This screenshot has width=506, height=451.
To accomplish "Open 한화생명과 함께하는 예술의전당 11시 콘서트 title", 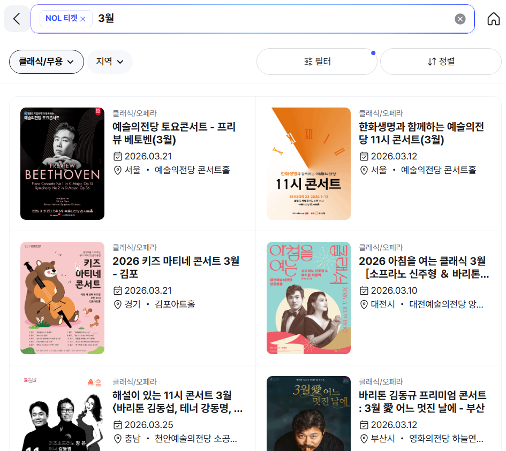I will [421, 133].
